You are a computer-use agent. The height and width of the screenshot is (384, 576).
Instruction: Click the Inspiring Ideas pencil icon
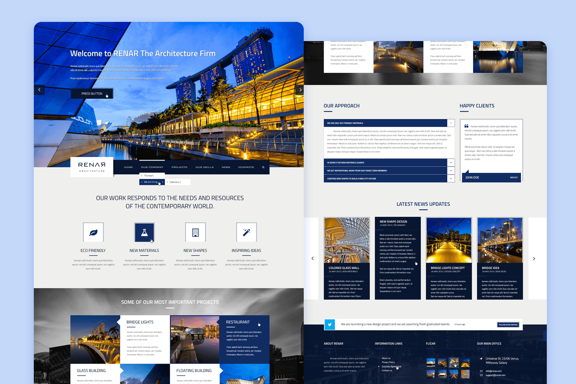[246, 232]
